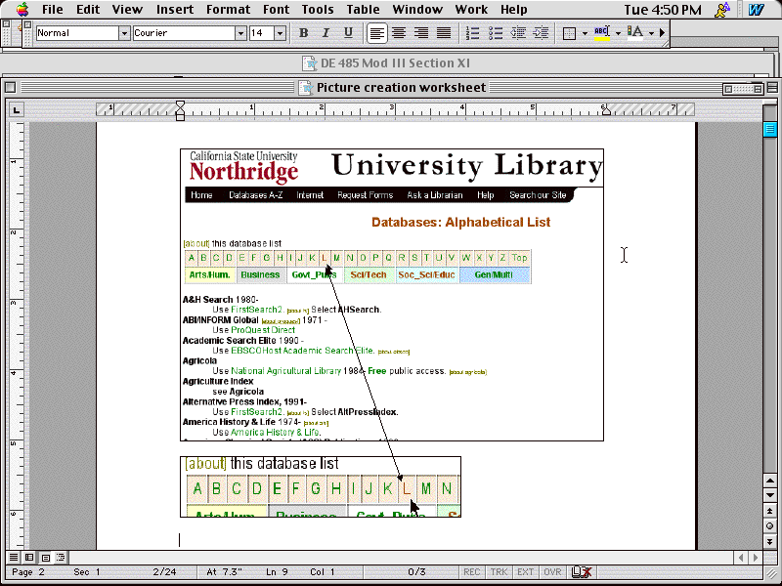This screenshot has height=586, width=782.
Task: Click the Previous Page double-arrow button
Action: click(x=769, y=511)
